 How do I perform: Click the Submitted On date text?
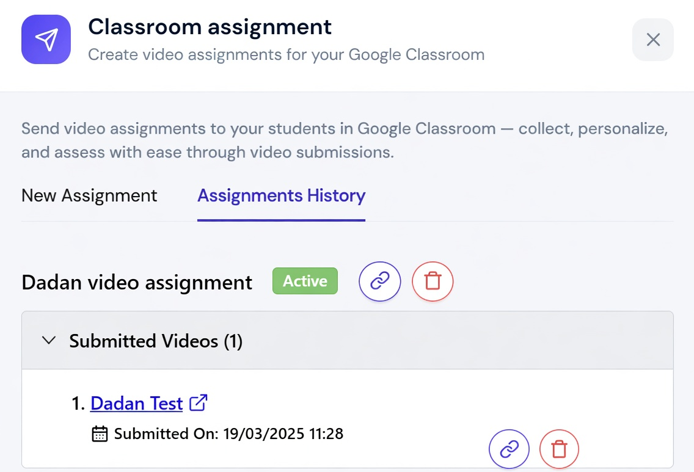(x=228, y=434)
